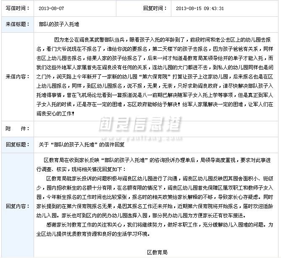Click the 阎良信息港 watermark logo
This screenshot has width=281, height=258.
pyautogui.click(x=140, y=123)
